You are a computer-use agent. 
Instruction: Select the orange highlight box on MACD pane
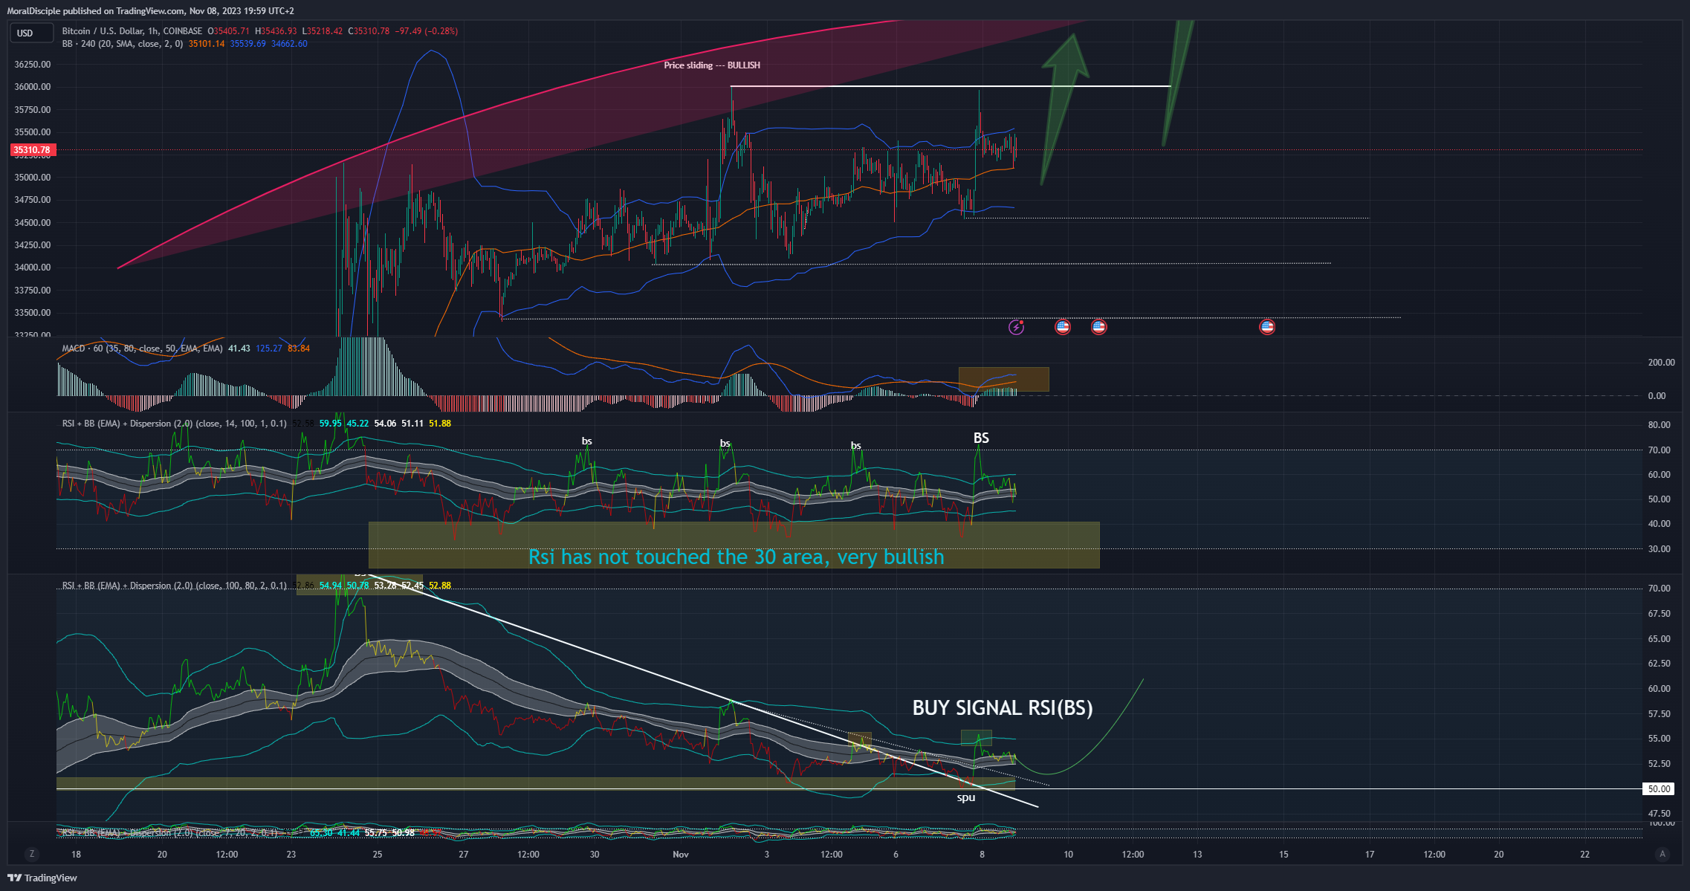1003,379
